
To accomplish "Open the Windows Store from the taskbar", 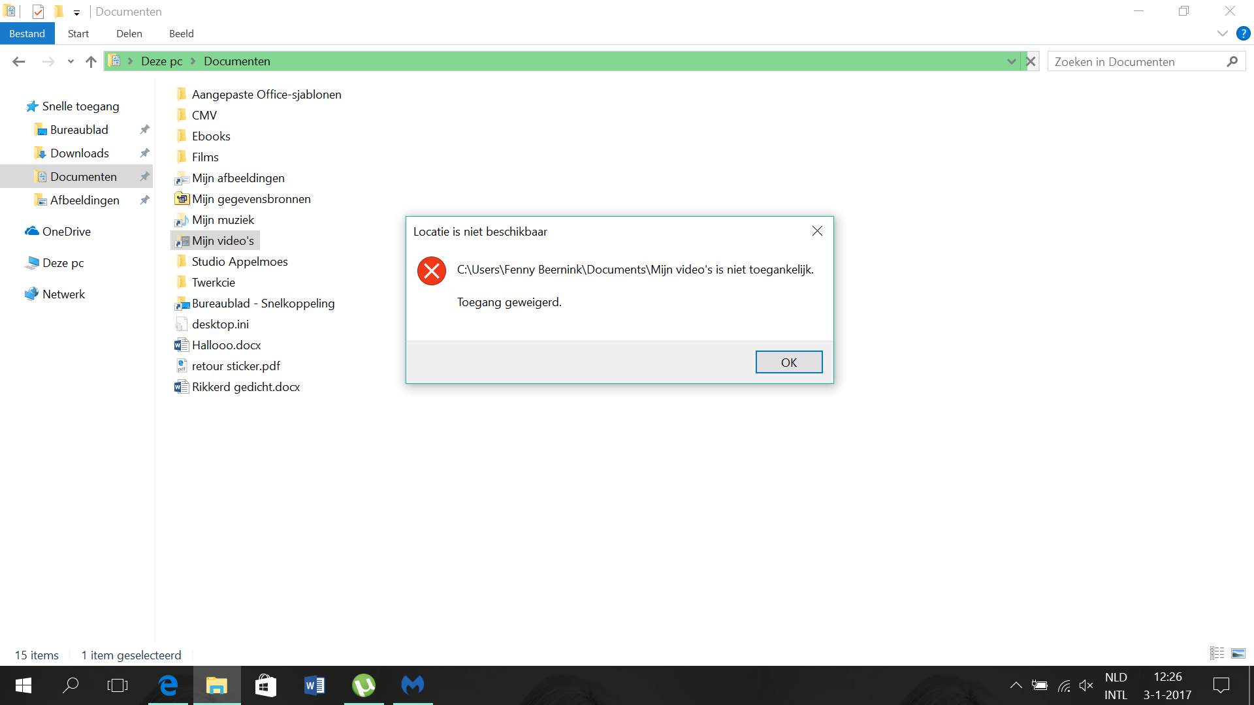I will point(265,685).
